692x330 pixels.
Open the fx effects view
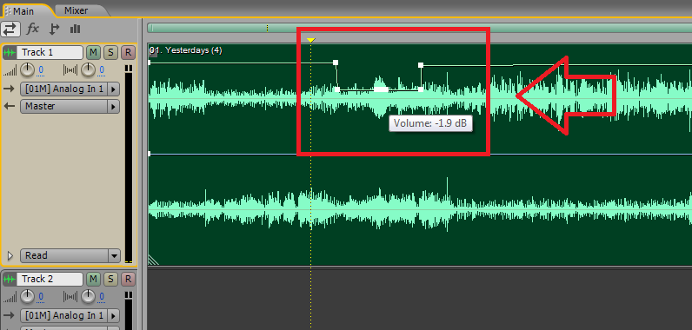[x=33, y=29]
